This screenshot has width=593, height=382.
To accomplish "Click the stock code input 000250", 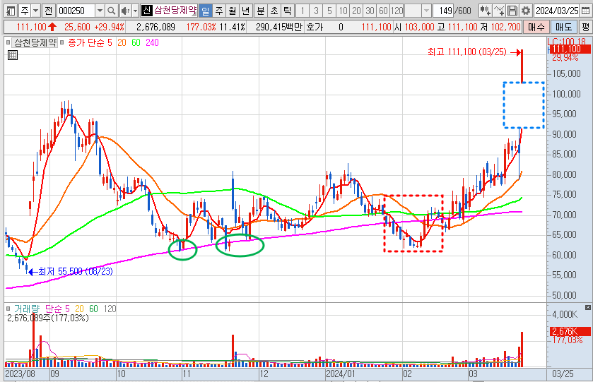I will coord(76,11).
